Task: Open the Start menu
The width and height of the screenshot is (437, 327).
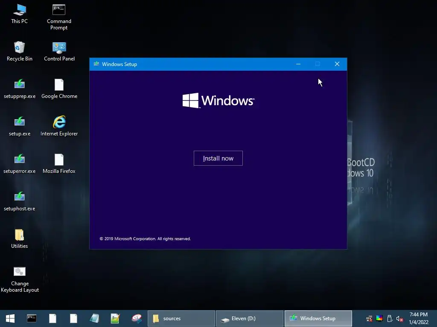Action: (x=10, y=318)
